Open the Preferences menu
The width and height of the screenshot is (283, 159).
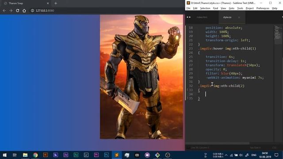tap(263, 8)
